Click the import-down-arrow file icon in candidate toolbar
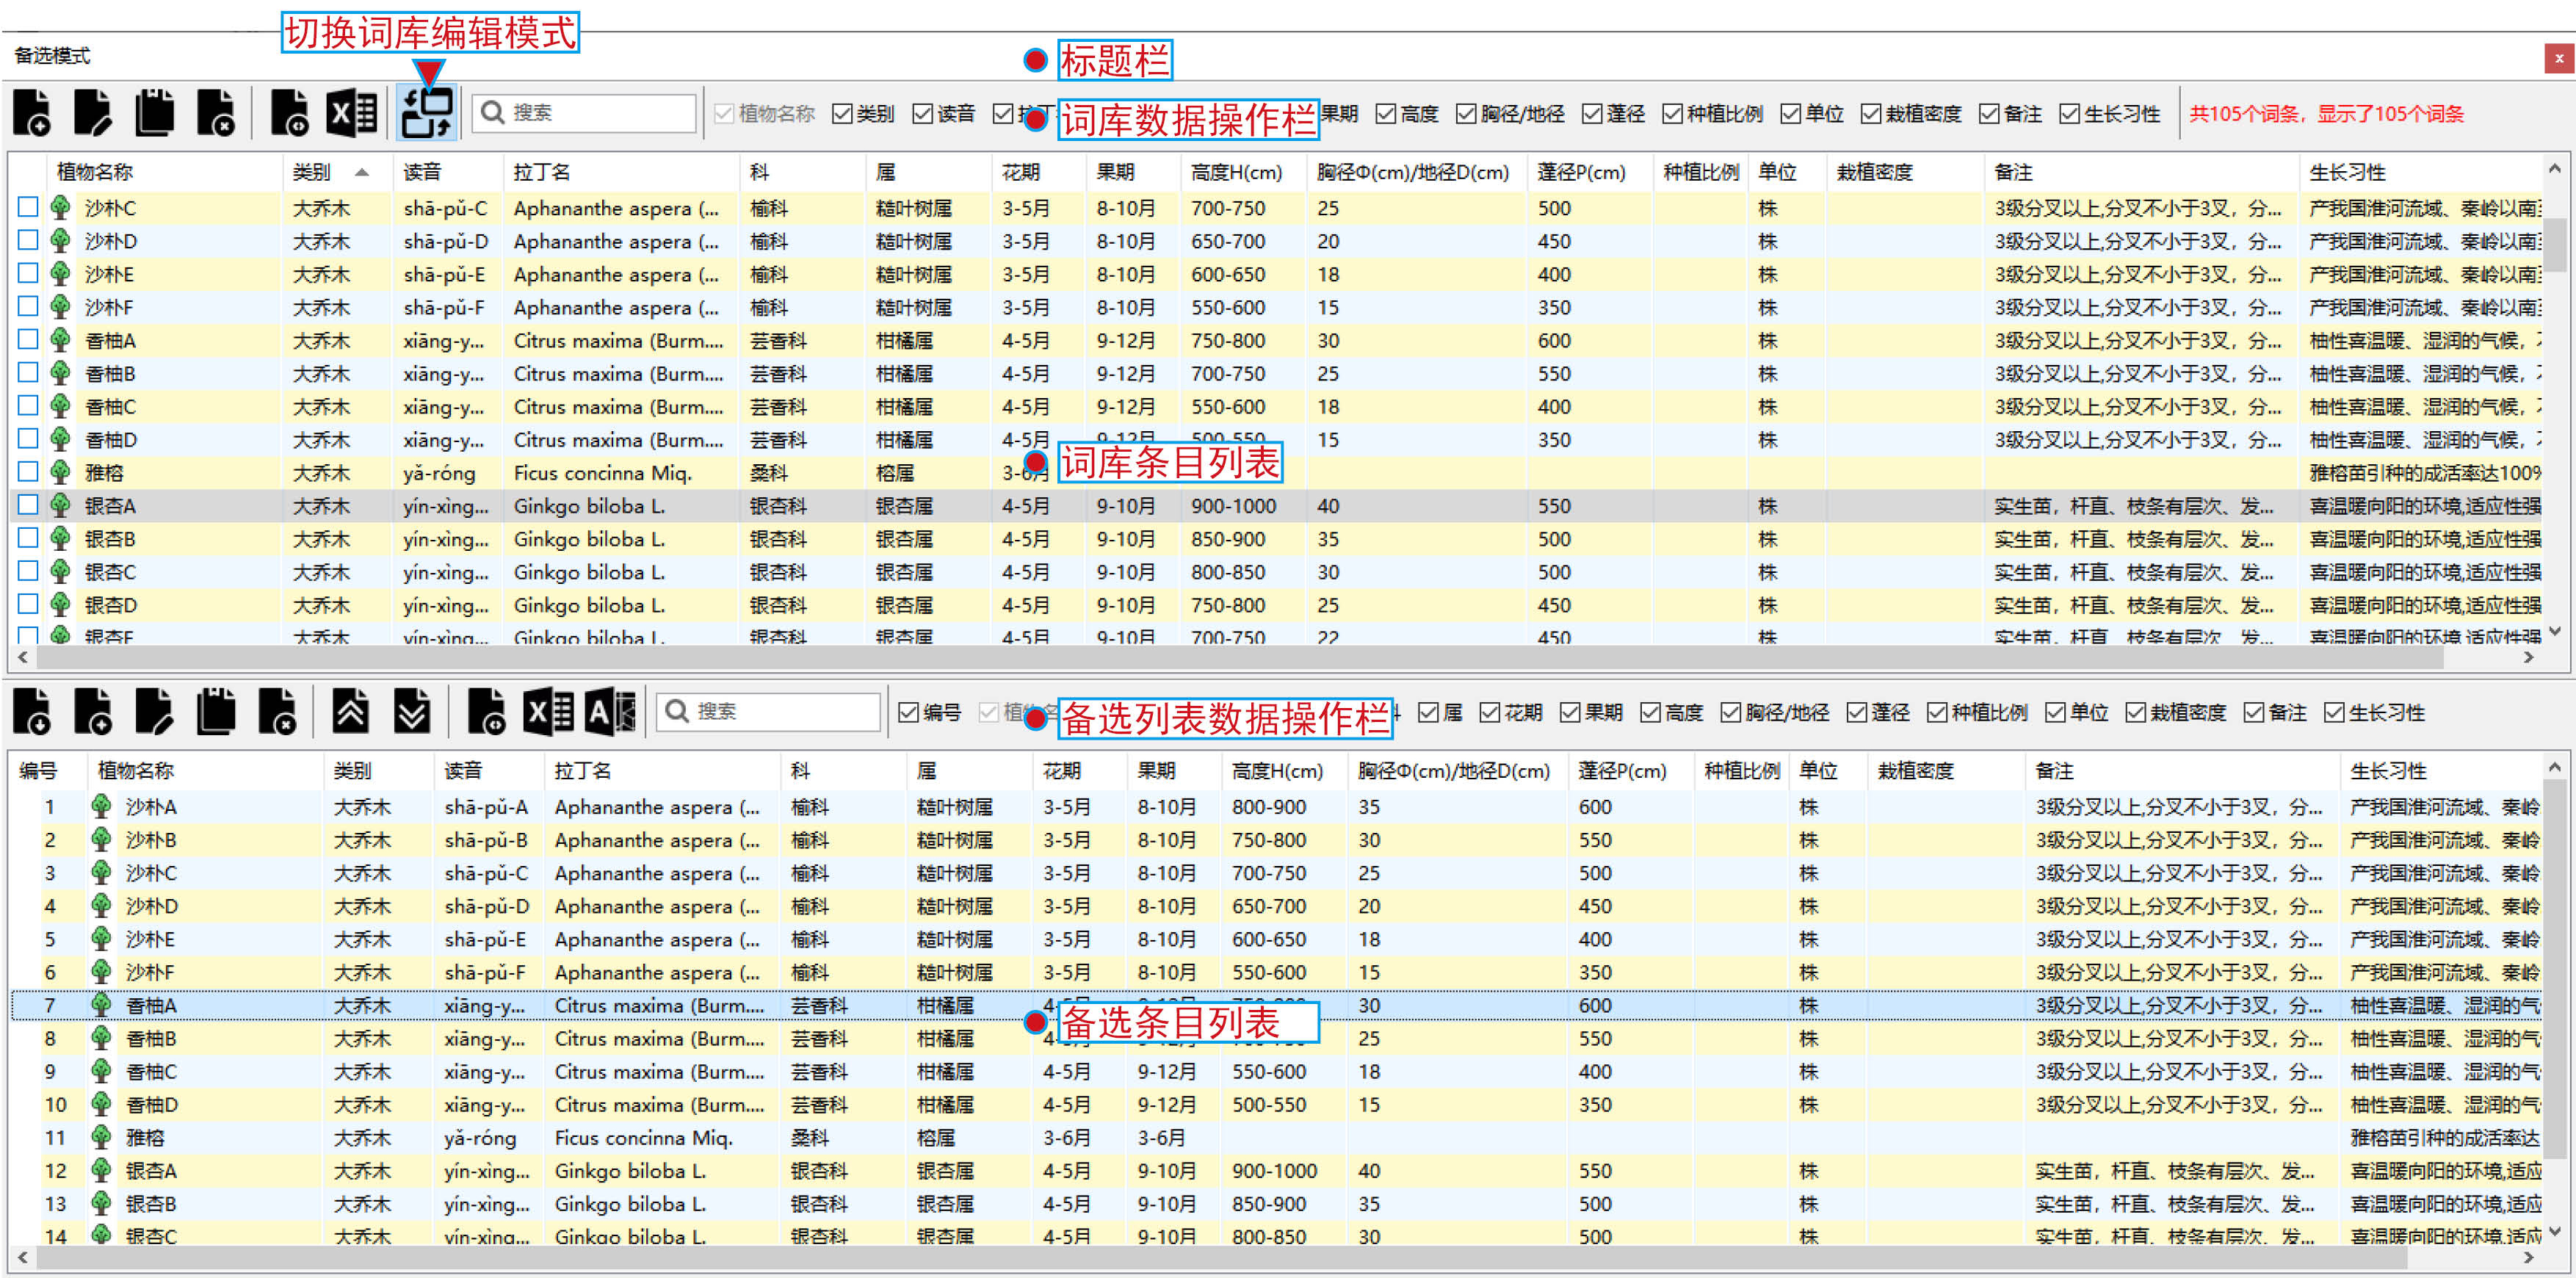The image size is (2576, 1278). 32,711
